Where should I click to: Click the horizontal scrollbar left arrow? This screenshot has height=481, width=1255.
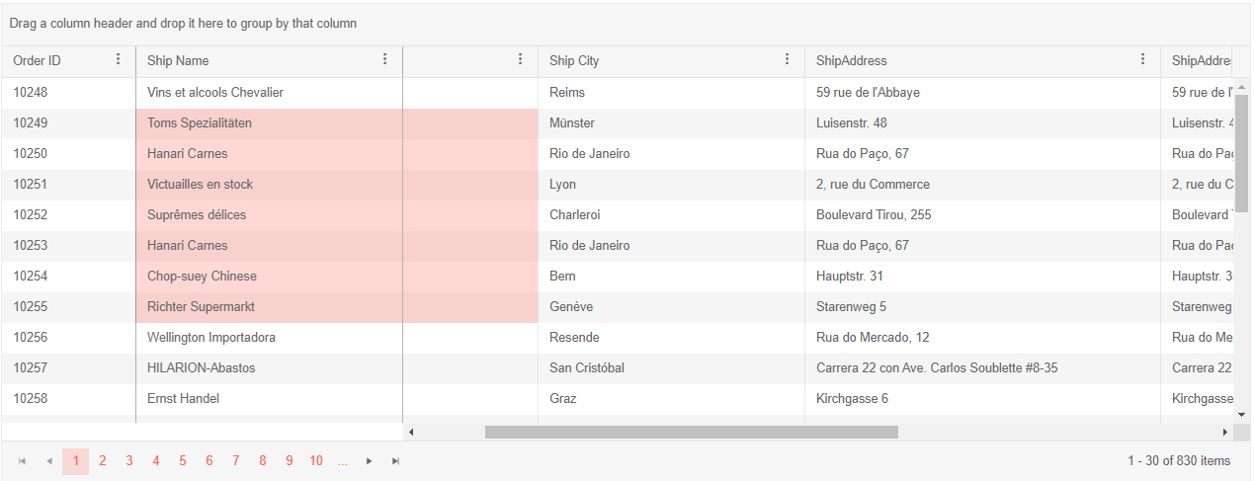coord(412,432)
